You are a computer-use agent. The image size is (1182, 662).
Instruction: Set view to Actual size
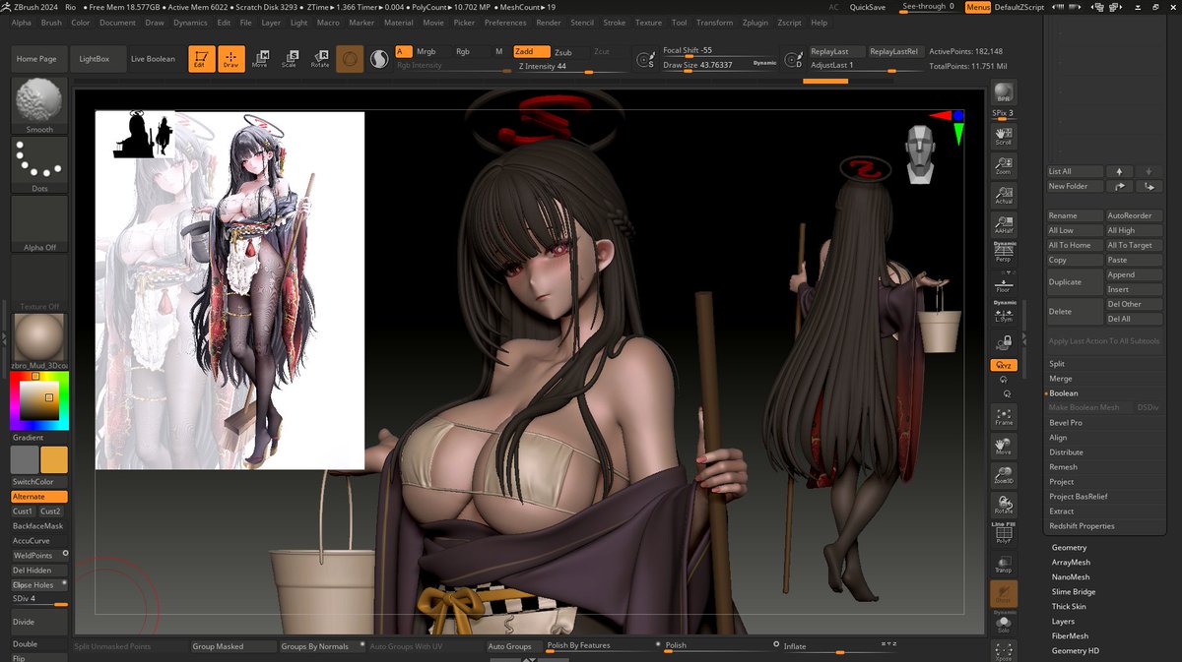[1004, 194]
